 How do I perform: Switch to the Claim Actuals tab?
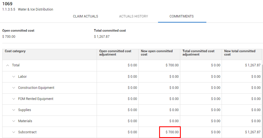(x=85, y=16)
